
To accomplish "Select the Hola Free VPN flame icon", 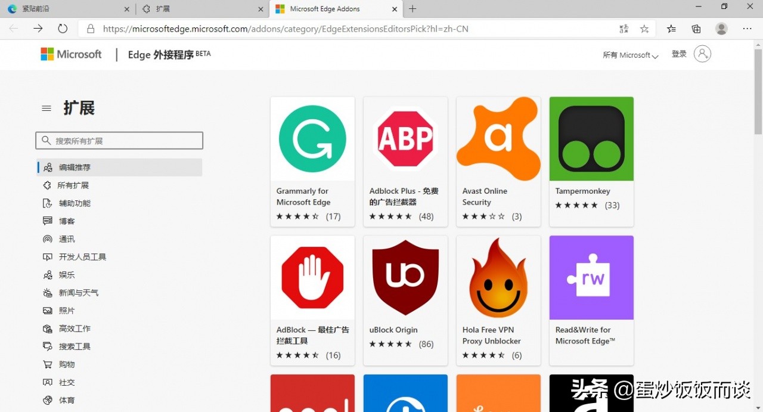I will [498, 278].
